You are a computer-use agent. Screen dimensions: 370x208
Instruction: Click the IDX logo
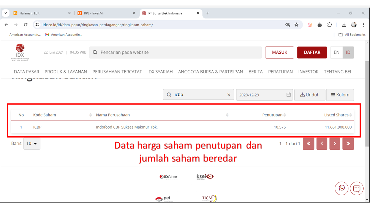coord(20,52)
